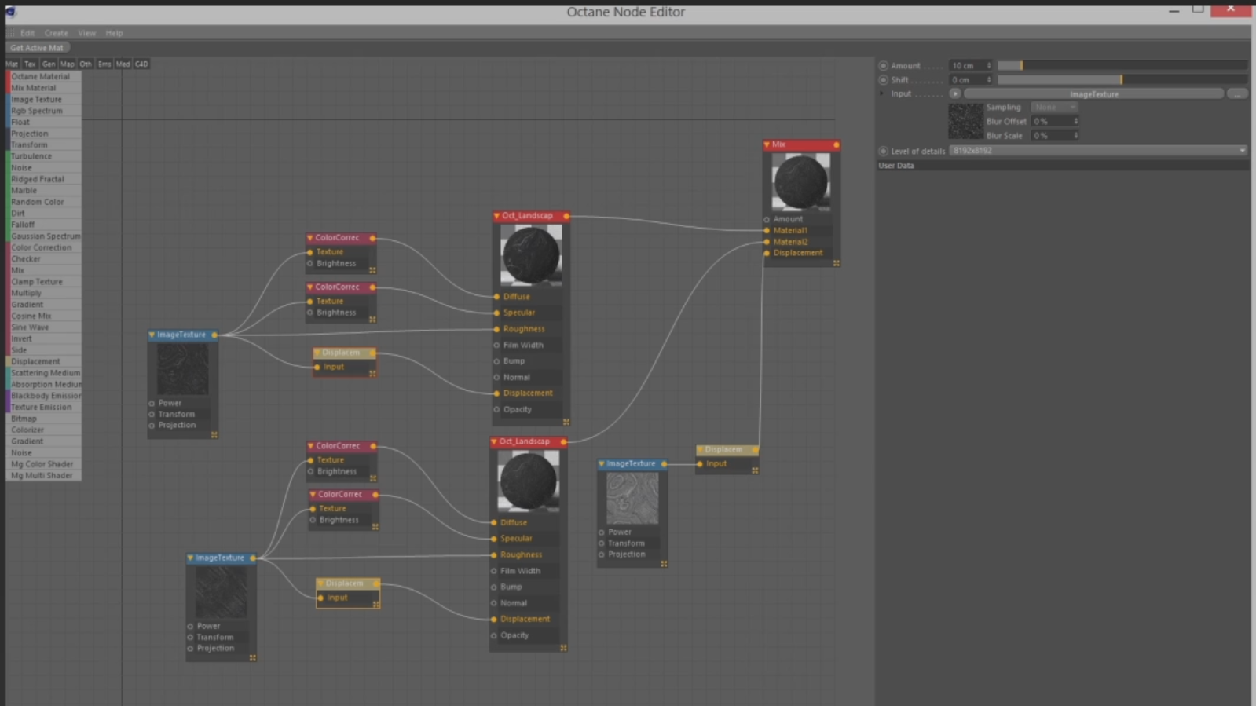1256x706 pixels.
Task: Add an Mg Multi Shader node
Action: point(43,476)
